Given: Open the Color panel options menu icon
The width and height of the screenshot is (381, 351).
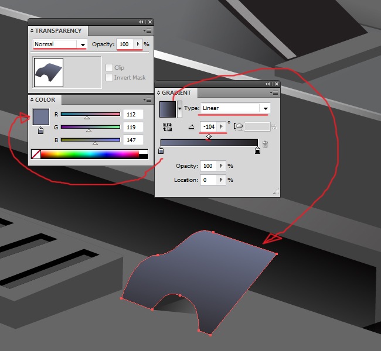Looking at the screenshot, I should [x=147, y=99].
